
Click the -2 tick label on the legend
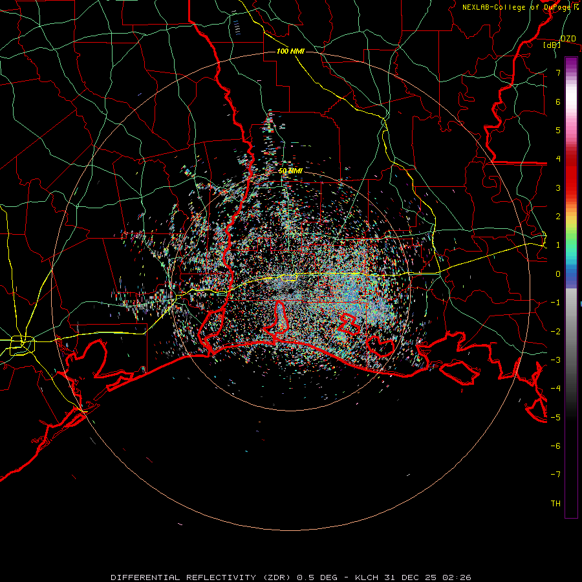555,331
